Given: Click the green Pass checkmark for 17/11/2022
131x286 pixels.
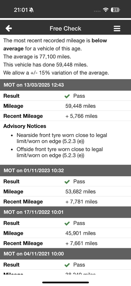Looking at the screenshot, I should pos(67,223).
